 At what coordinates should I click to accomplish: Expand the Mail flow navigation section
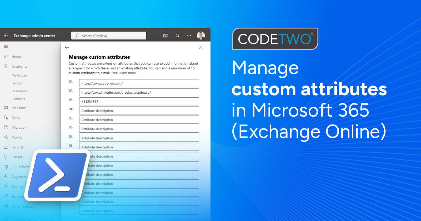pos(18,108)
